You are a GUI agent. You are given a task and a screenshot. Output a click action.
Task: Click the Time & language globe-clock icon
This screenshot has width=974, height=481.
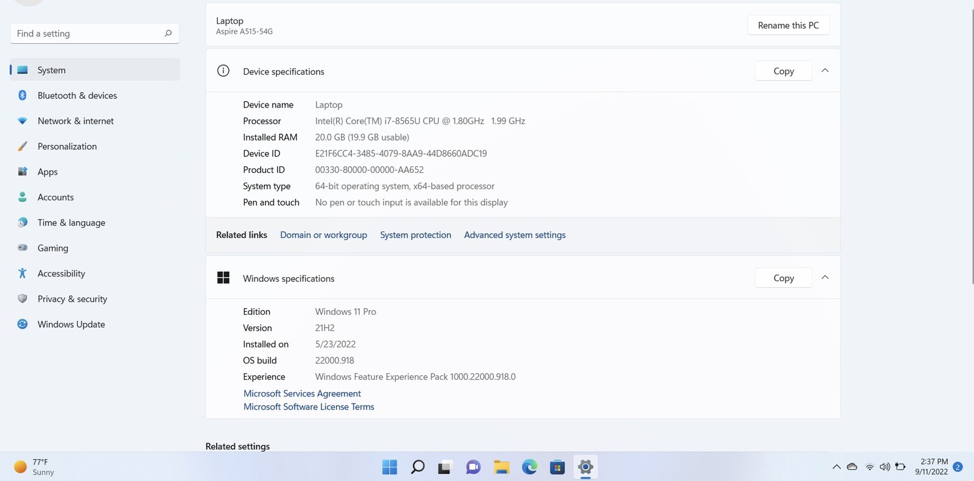pyautogui.click(x=23, y=223)
